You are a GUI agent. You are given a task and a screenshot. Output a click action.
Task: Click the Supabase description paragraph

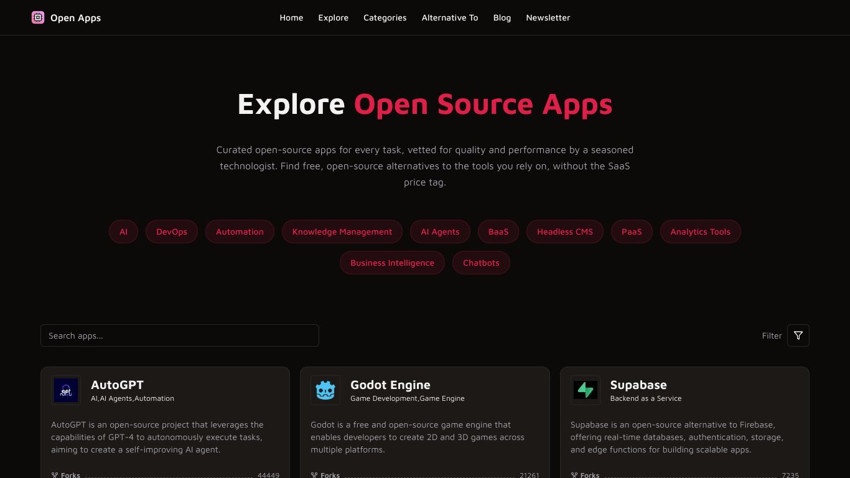[677, 437]
